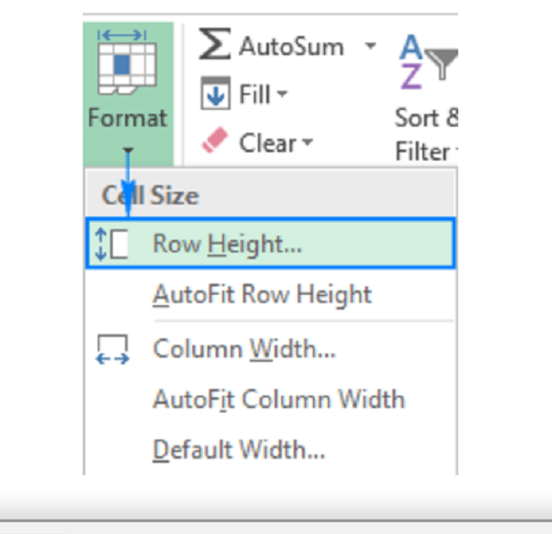Select AutoFit Column Width
The height and width of the screenshot is (534, 552).
click(x=278, y=400)
